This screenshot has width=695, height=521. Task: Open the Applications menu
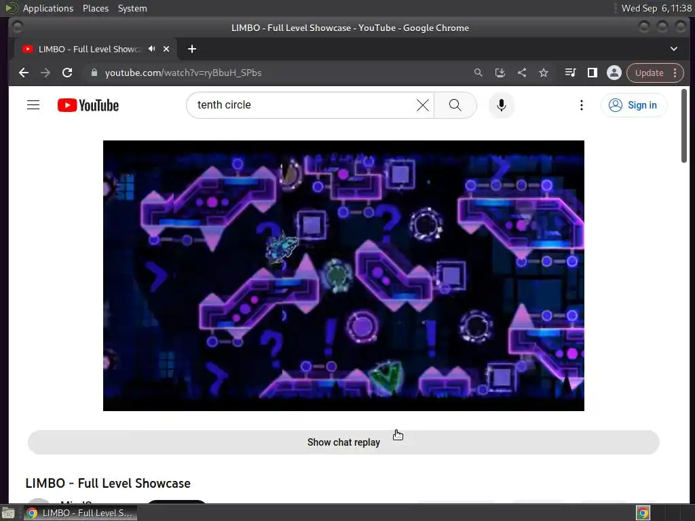click(x=48, y=8)
